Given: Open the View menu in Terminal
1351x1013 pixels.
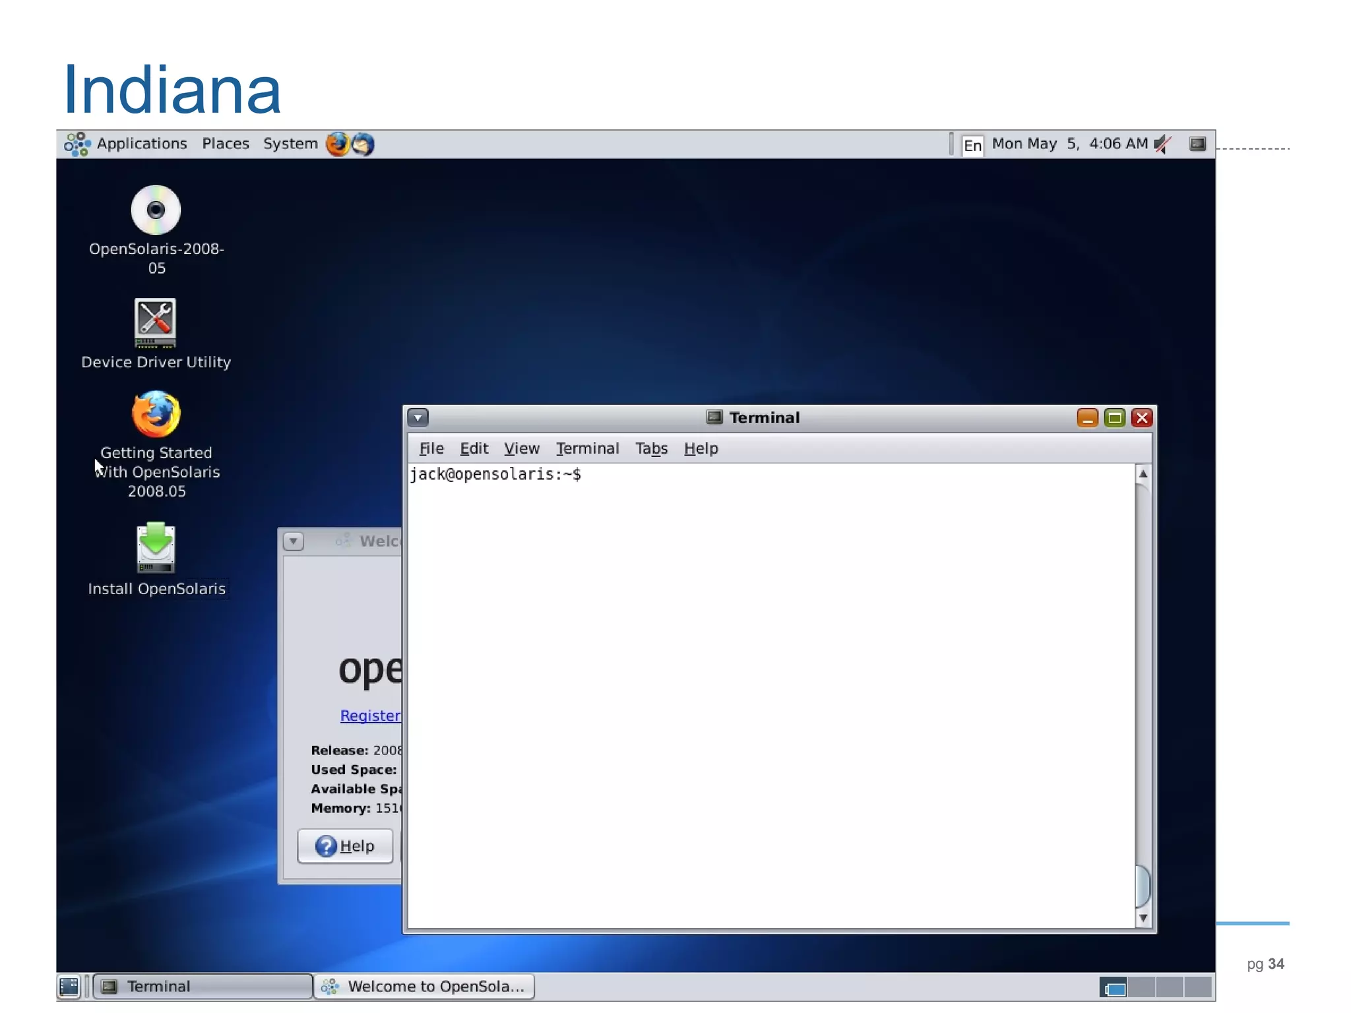Looking at the screenshot, I should pyautogui.click(x=521, y=448).
